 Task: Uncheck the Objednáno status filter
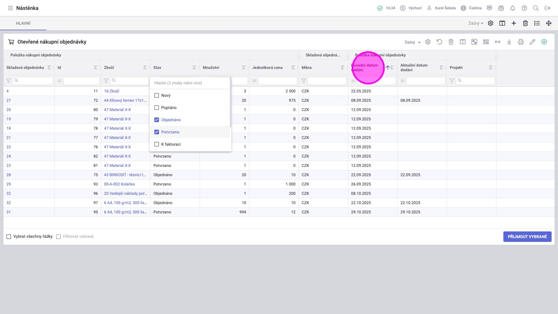pyautogui.click(x=156, y=120)
